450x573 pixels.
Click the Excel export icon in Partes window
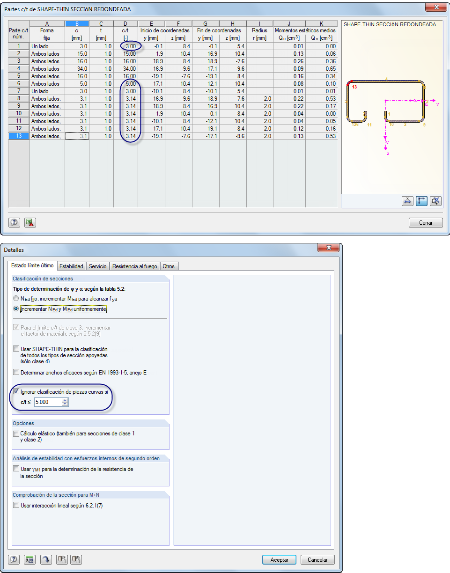click(30, 223)
